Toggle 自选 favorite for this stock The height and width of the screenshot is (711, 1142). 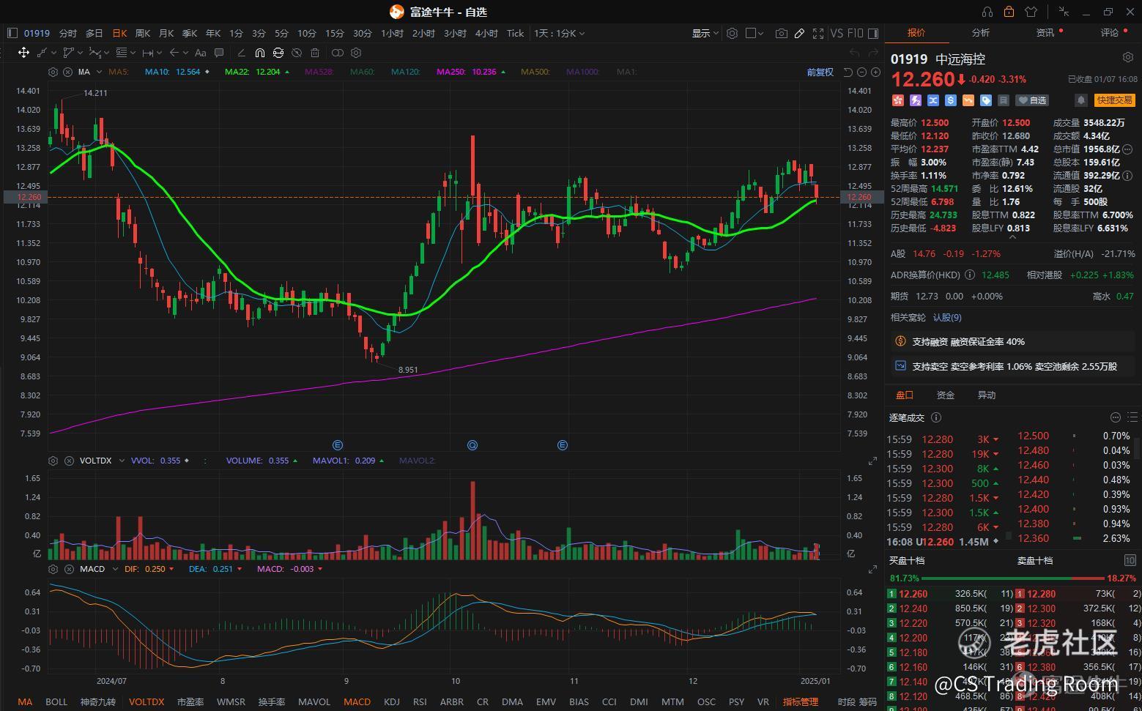pos(1033,100)
